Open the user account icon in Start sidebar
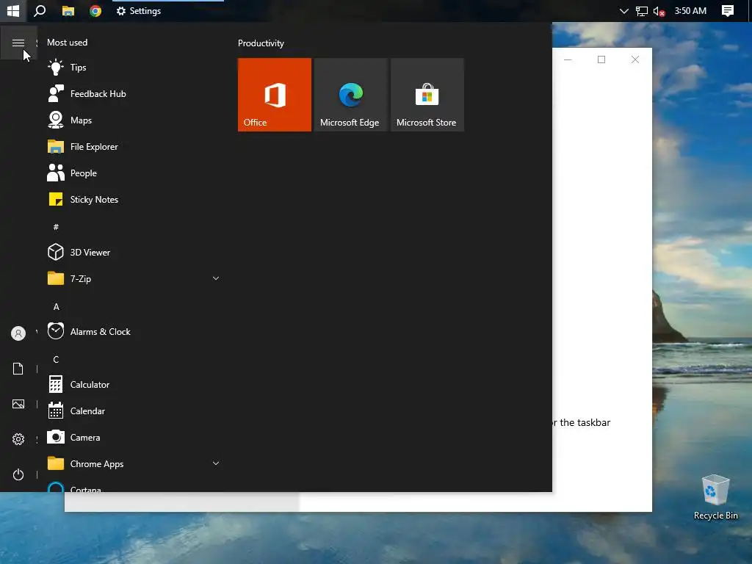This screenshot has height=564, width=752. click(18, 333)
